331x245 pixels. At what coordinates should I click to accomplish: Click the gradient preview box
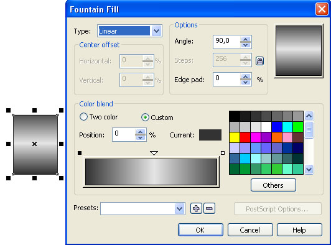pos(299,50)
